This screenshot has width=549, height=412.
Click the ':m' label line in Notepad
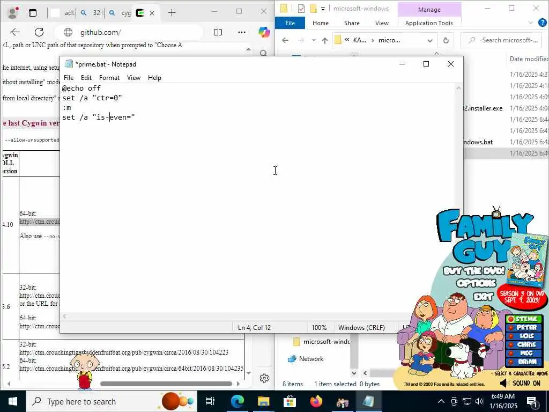click(66, 107)
